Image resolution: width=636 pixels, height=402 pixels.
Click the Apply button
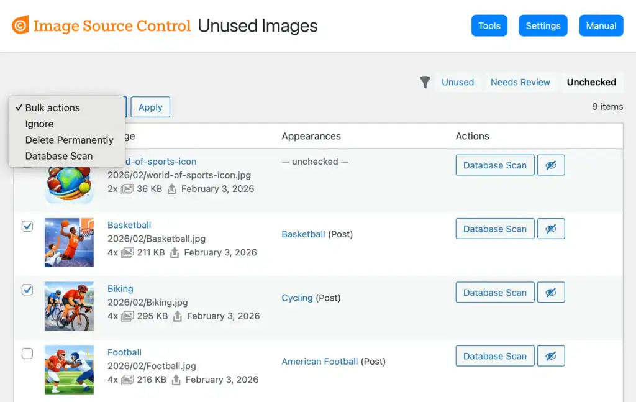pyautogui.click(x=150, y=107)
